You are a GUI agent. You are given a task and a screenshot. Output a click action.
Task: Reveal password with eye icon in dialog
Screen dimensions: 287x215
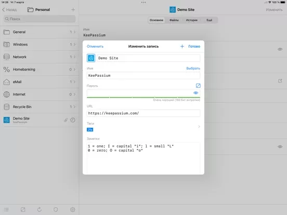[195, 93]
